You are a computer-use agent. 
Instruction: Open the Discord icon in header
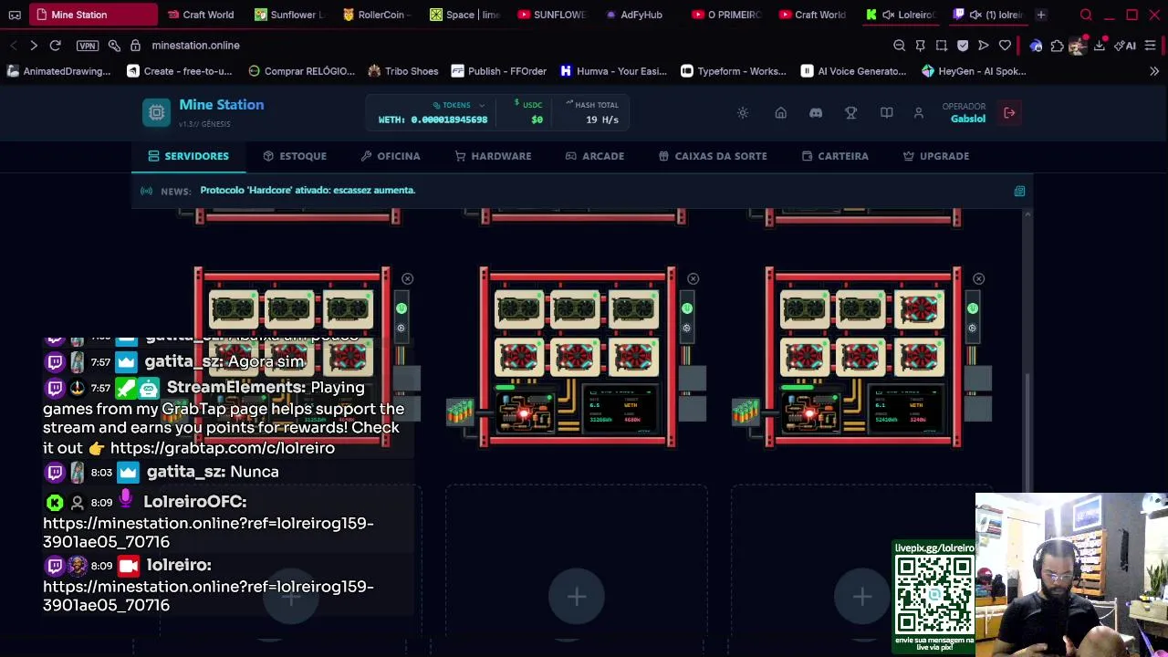(816, 113)
